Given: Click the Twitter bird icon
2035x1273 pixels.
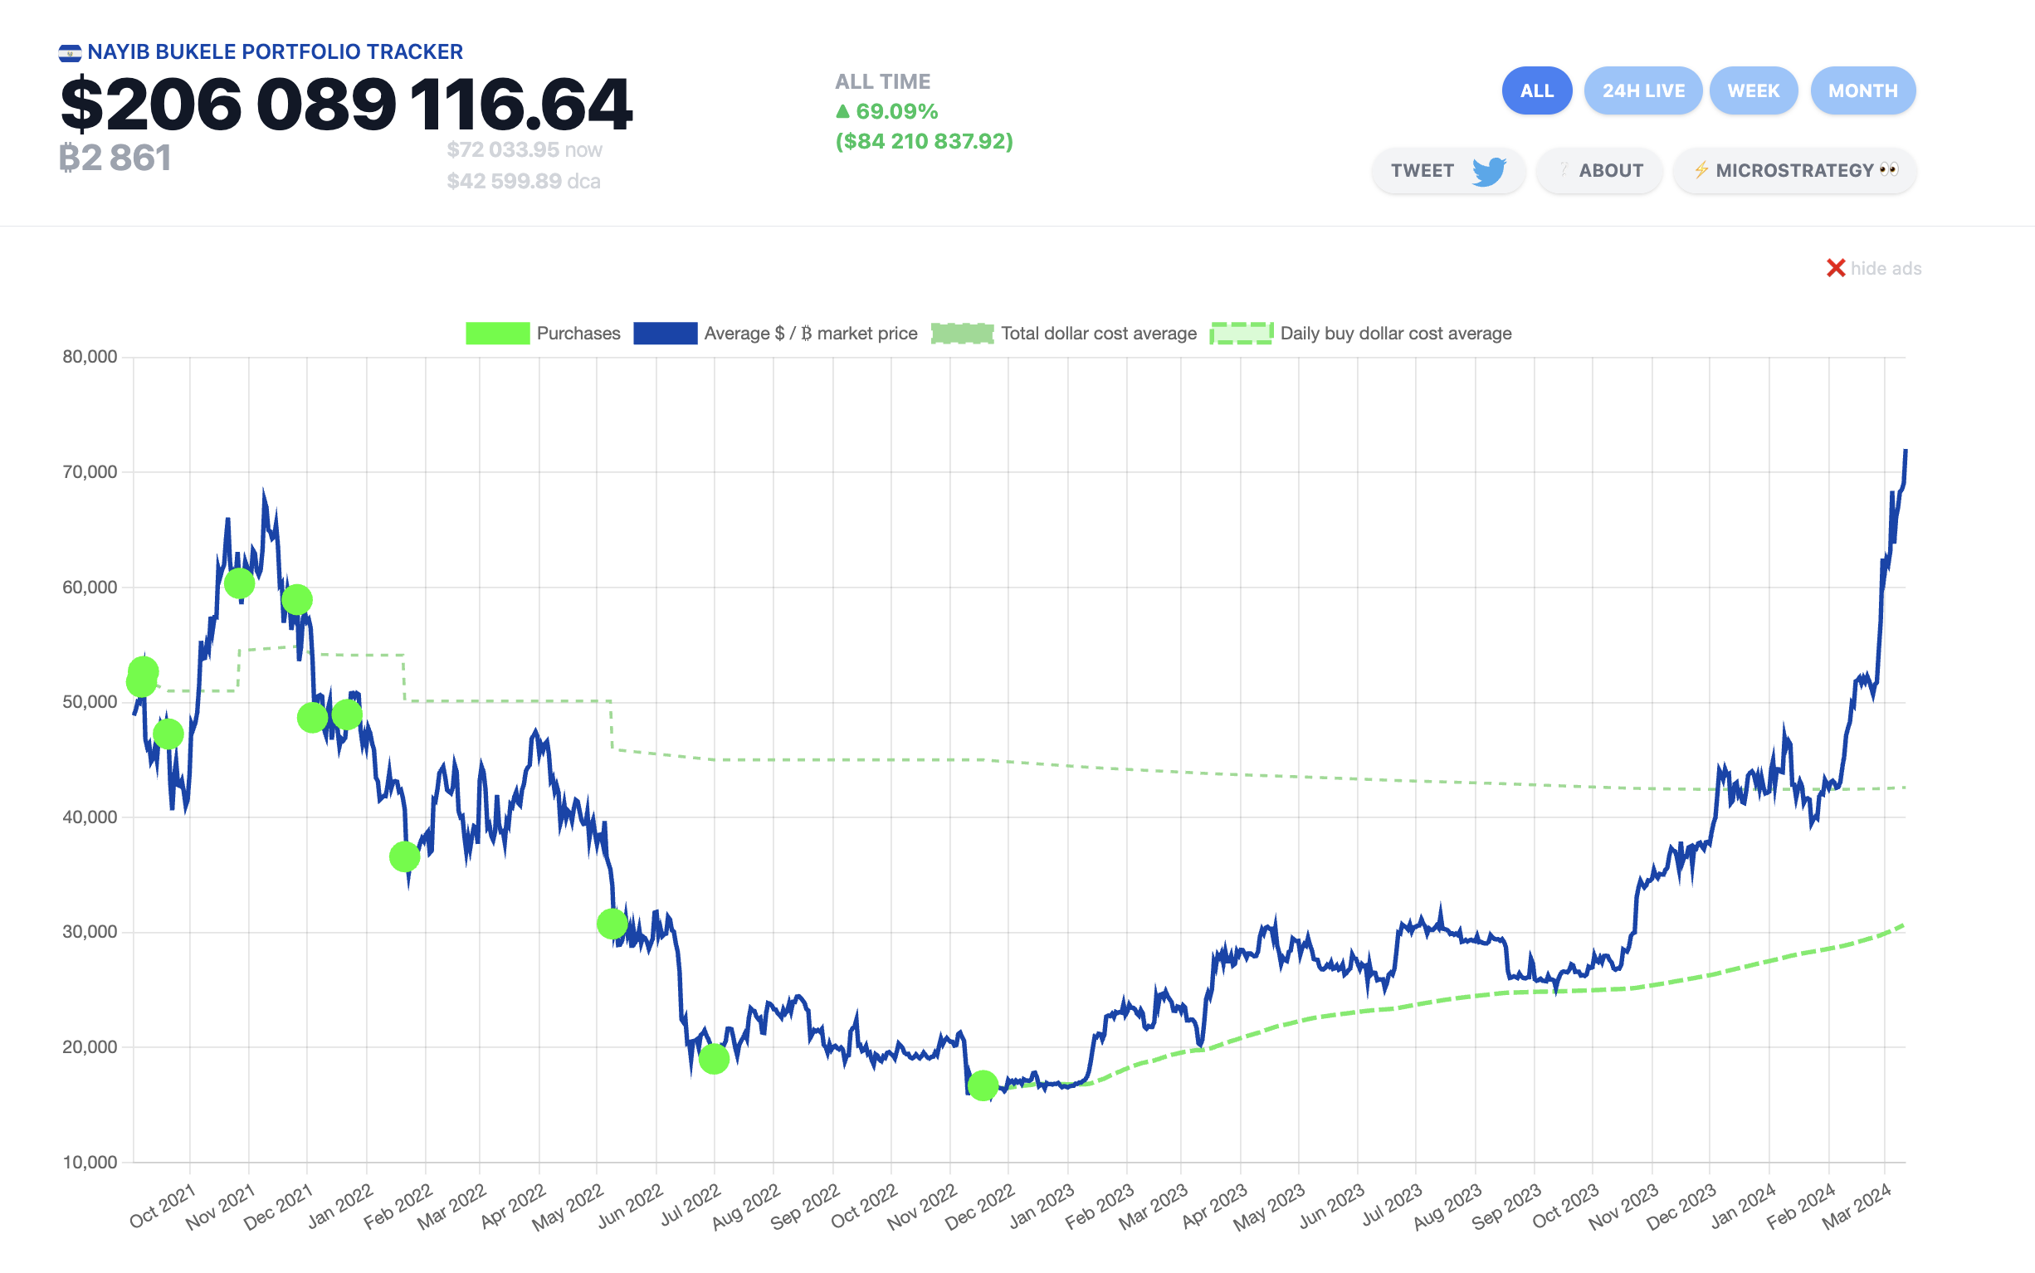Looking at the screenshot, I should (1489, 171).
